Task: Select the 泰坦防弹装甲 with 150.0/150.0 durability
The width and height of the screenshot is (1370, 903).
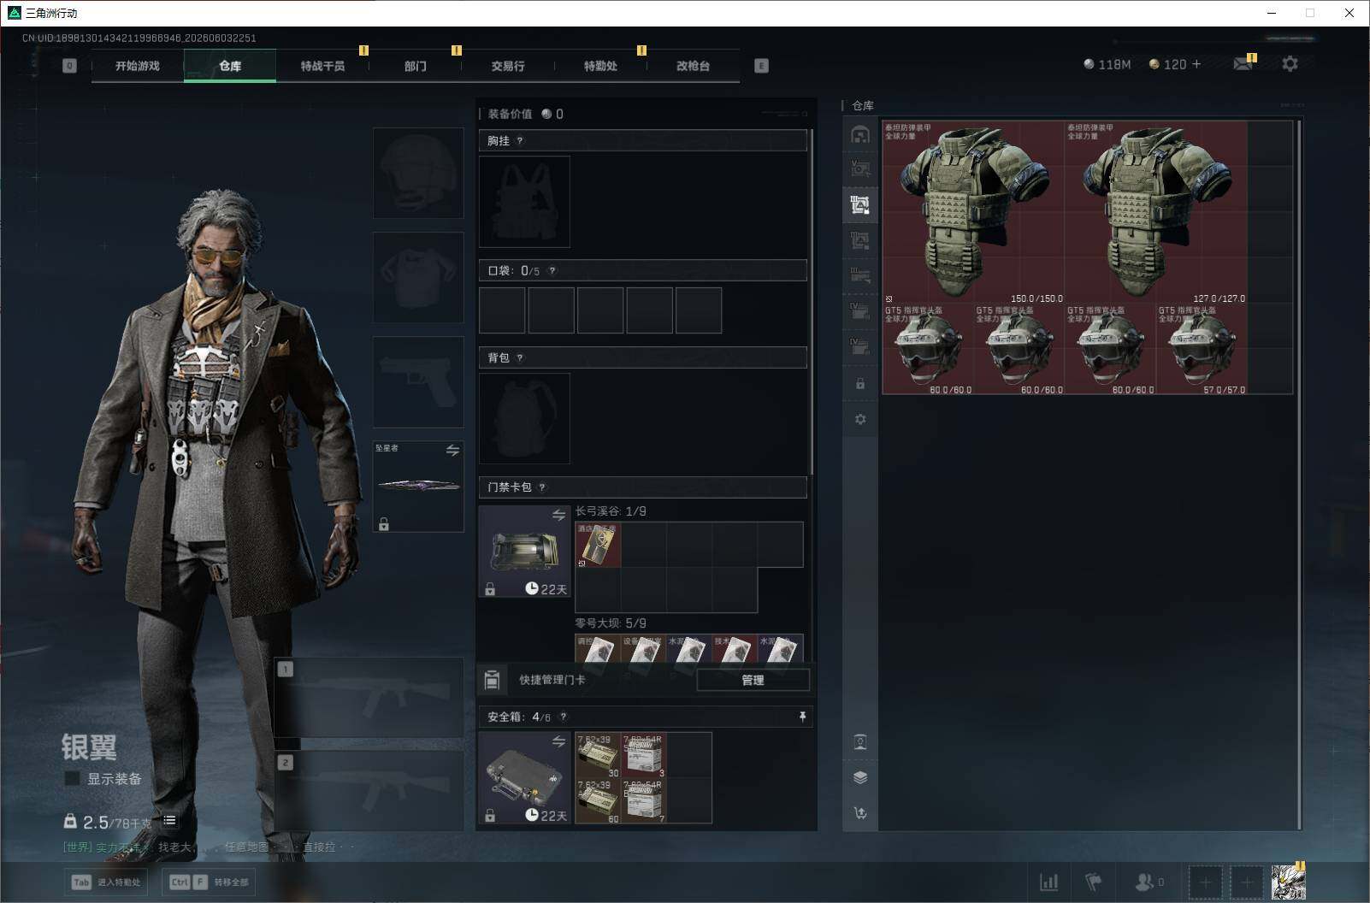Action: [973, 212]
